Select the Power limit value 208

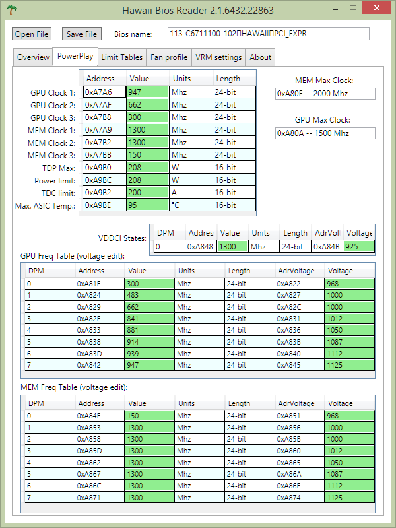(x=148, y=180)
